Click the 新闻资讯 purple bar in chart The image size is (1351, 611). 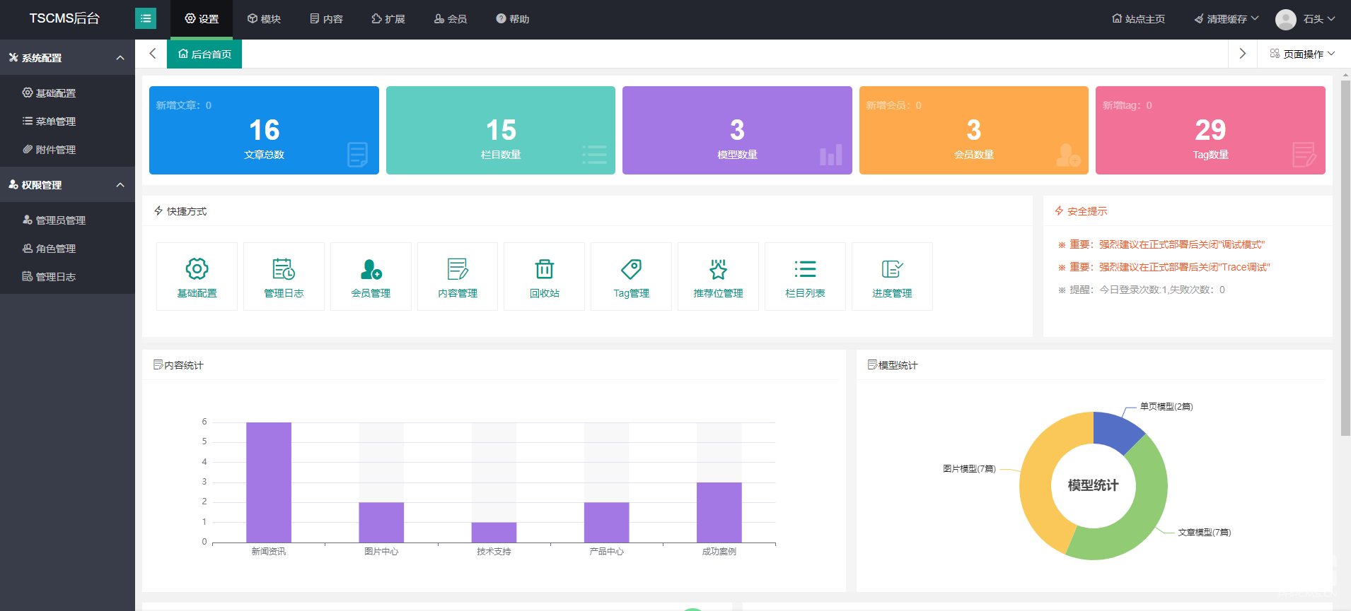pos(269,482)
